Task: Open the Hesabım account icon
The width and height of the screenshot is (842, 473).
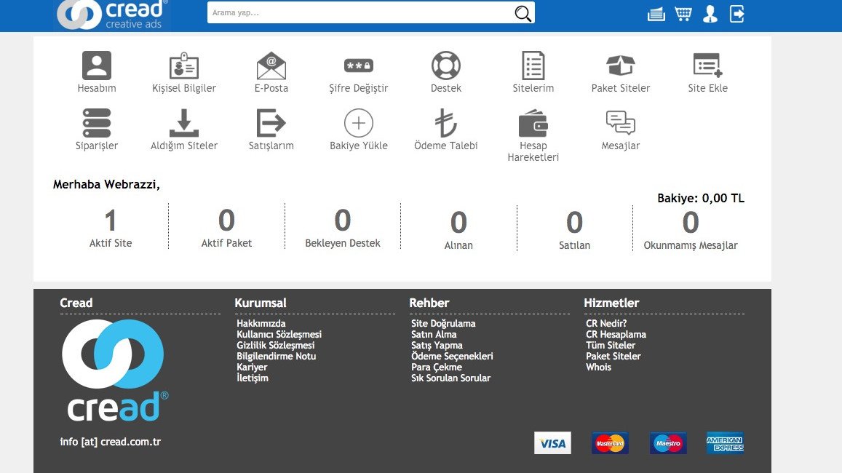Action: tap(97, 65)
